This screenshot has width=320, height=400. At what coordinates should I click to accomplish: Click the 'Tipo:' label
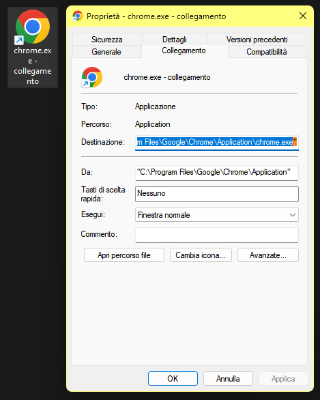(x=89, y=106)
